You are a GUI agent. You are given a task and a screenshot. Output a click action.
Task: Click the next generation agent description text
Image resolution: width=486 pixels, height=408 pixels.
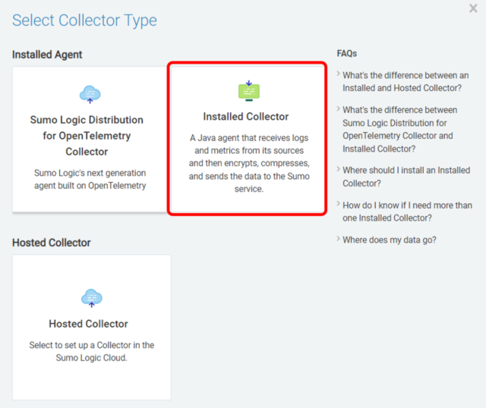90,179
